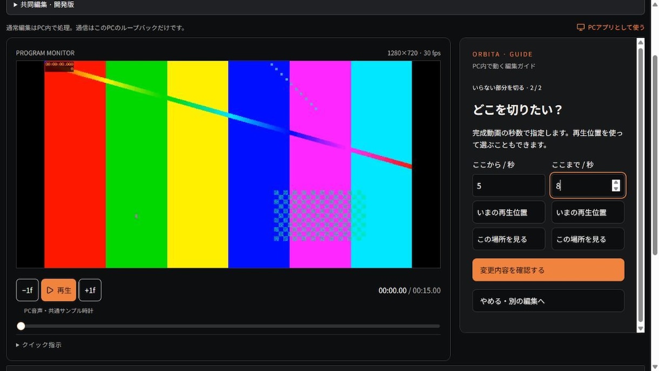Open the PCアプリとして使う link
659x371 pixels.
(610, 27)
